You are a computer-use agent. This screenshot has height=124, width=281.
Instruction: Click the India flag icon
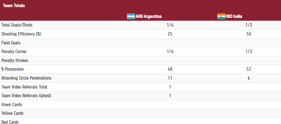click(221, 16)
